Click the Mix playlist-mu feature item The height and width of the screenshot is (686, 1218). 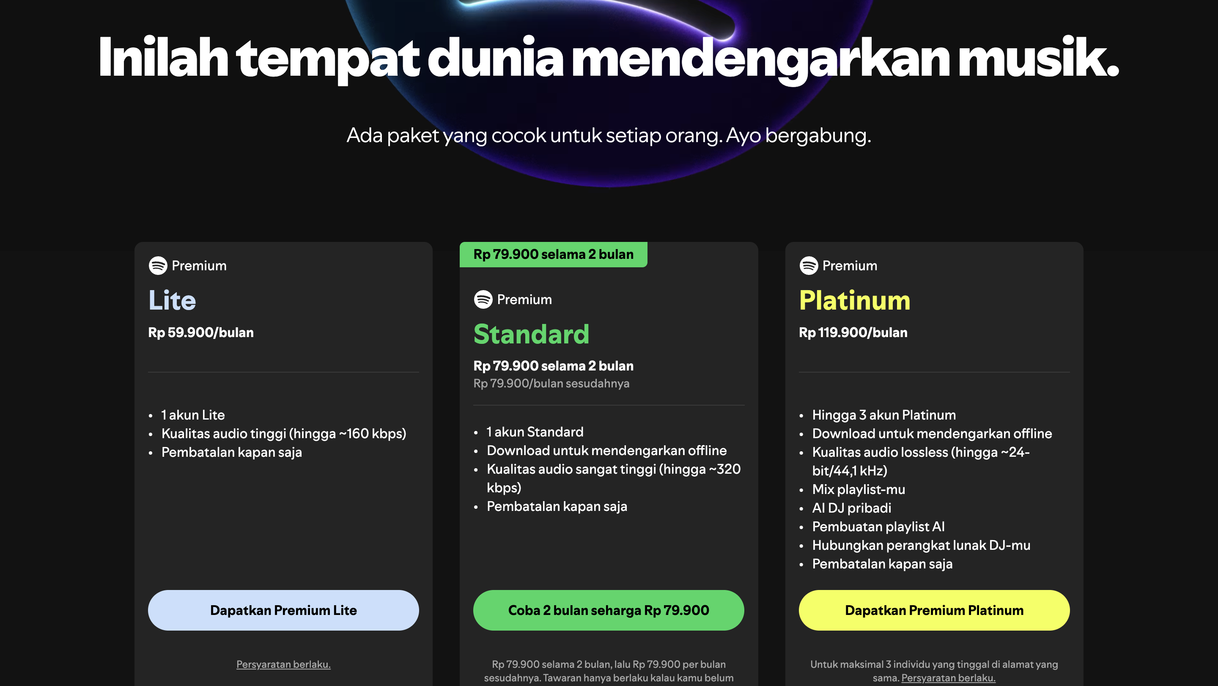coord(859,489)
